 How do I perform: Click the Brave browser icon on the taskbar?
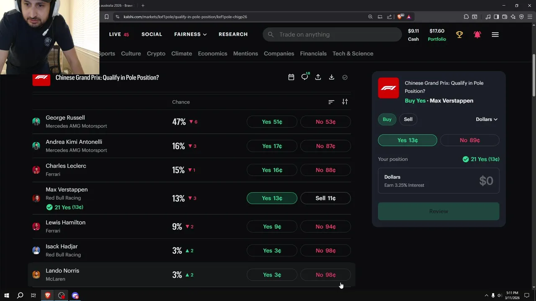[47, 296]
